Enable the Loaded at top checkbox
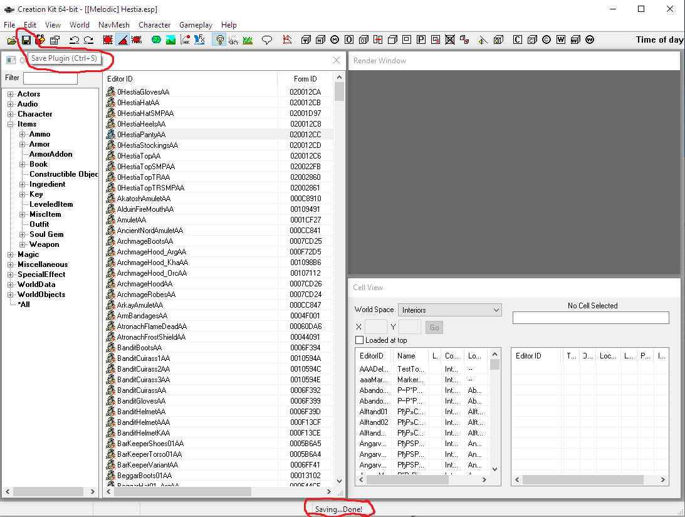Viewport: 685px width, 517px height. [x=360, y=340]
